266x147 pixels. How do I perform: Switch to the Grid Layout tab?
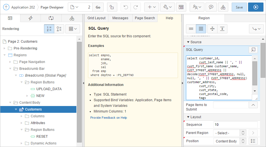[x=96, y=18]
